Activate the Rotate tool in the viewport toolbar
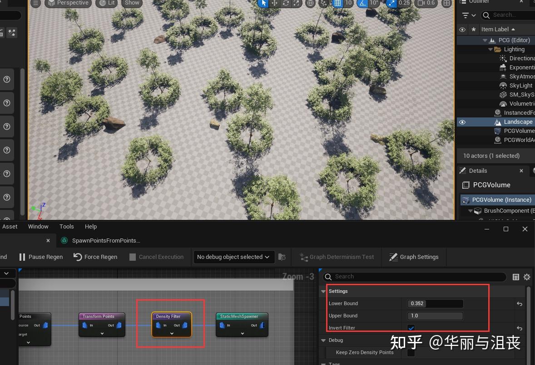The height and width of the screenshot is (365, 535). pos(285,4)
